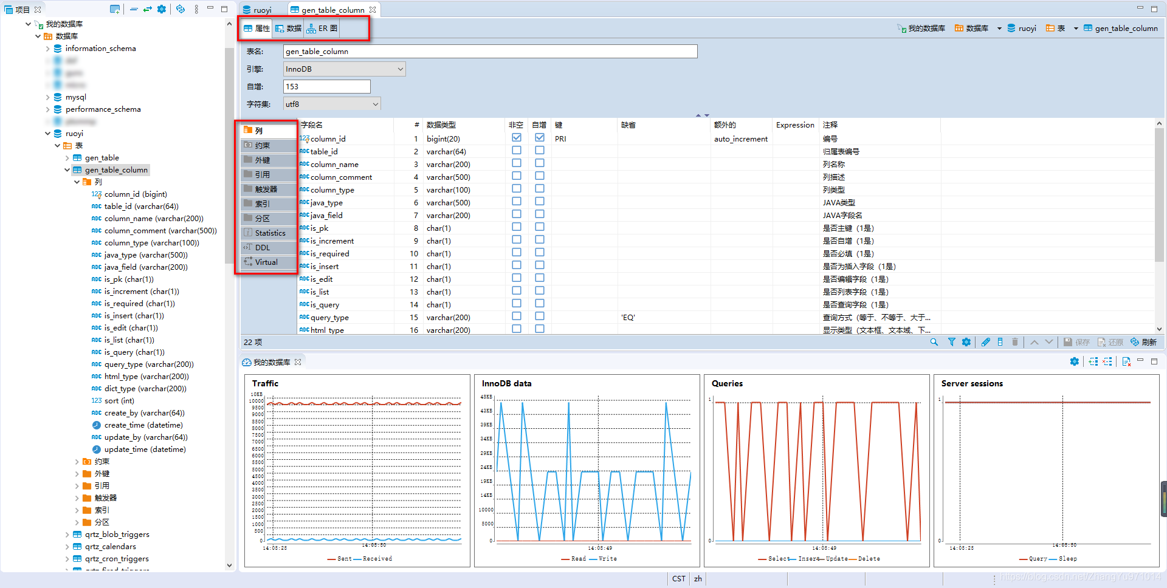The height and width of the screenshot is (588, 1167).
Task: Toggle the not-null checkbox for table_id
Action: click(x=517, y=151)
